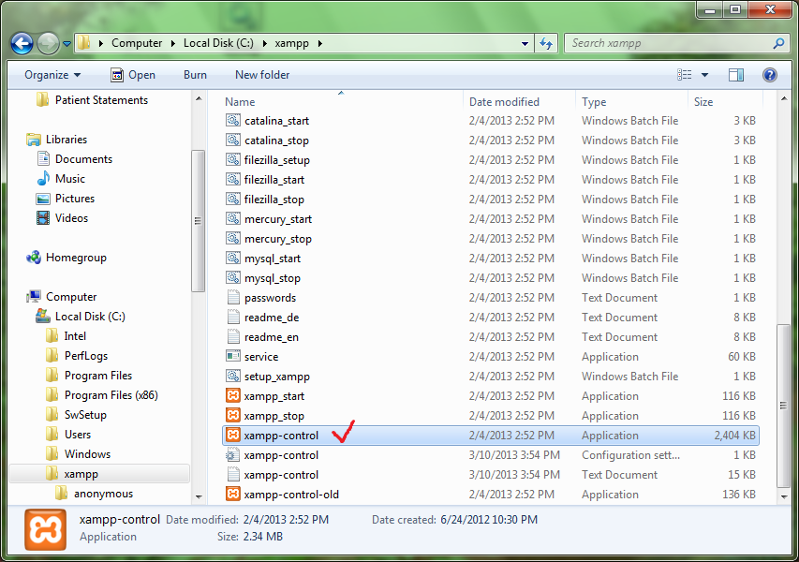Click the Homegroup icon in navigation pane

coord(34,258)
